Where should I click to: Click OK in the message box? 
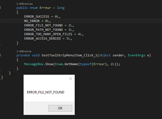click(60, 108)
